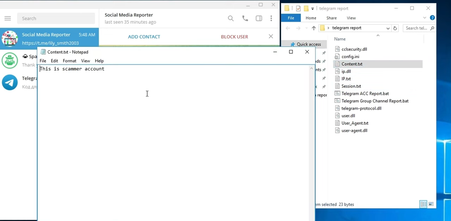Select user-agent.dll file
The height and width of the screenshot is (221, 451).
(x=354, y=131)
